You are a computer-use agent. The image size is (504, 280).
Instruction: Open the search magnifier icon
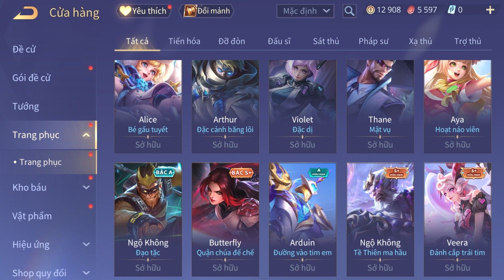pyautogui.click(x=349, y=11)
